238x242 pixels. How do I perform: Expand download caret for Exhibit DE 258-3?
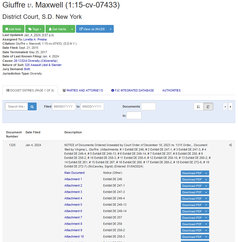[x=206, y=237]
